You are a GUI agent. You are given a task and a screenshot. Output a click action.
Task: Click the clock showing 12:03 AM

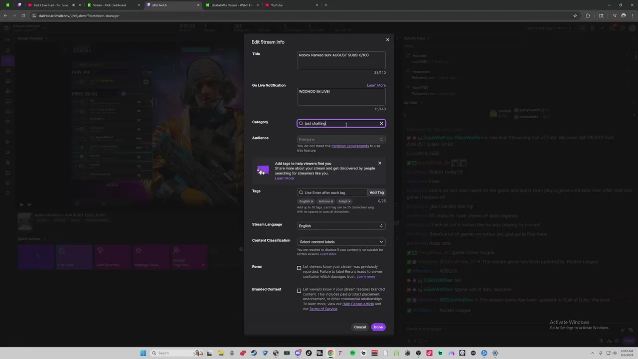[x=627, y=353]
